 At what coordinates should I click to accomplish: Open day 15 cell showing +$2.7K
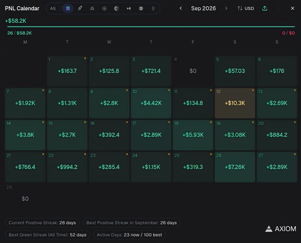(x=67, y=135)
